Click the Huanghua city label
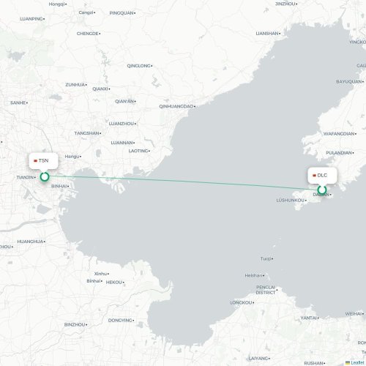 (30, 242)
